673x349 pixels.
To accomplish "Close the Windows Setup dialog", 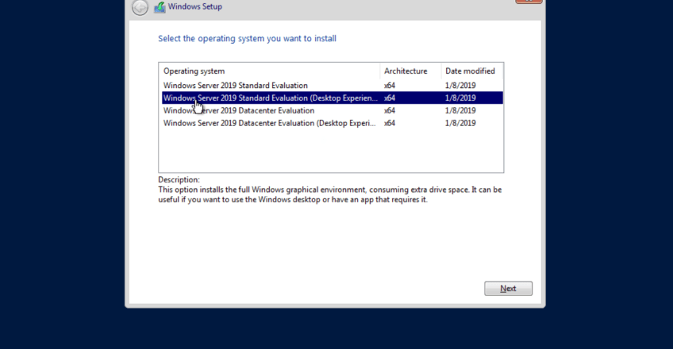I will tap(529, 2).
